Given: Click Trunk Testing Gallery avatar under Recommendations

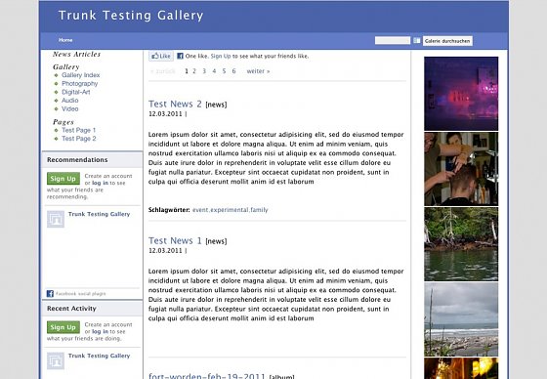Looking at the screenshot, I should [x=56, y=219].
